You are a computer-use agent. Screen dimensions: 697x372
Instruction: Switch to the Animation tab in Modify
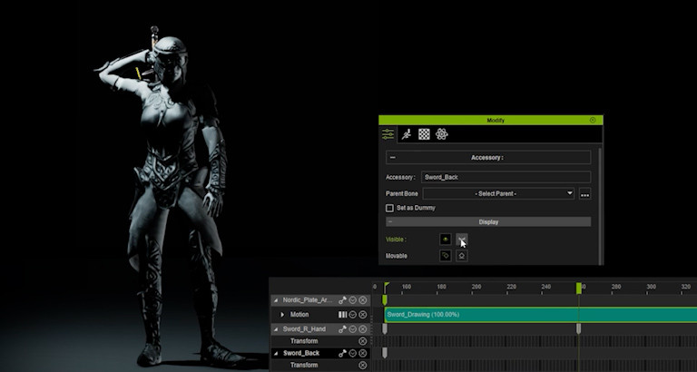(x=407, y=134)
